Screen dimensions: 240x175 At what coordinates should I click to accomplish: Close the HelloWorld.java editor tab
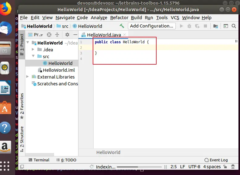pos(124,35)
